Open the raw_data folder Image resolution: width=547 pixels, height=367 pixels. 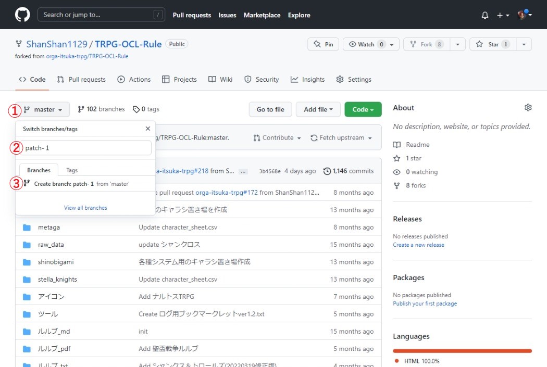pos(51,245)
